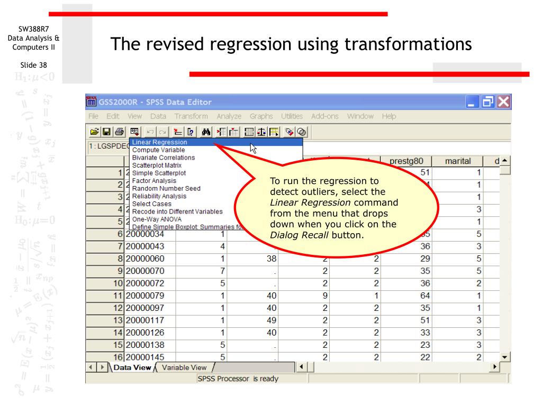
Task: Choose Define Simple Boxplot entry
Action: [187, 227]
